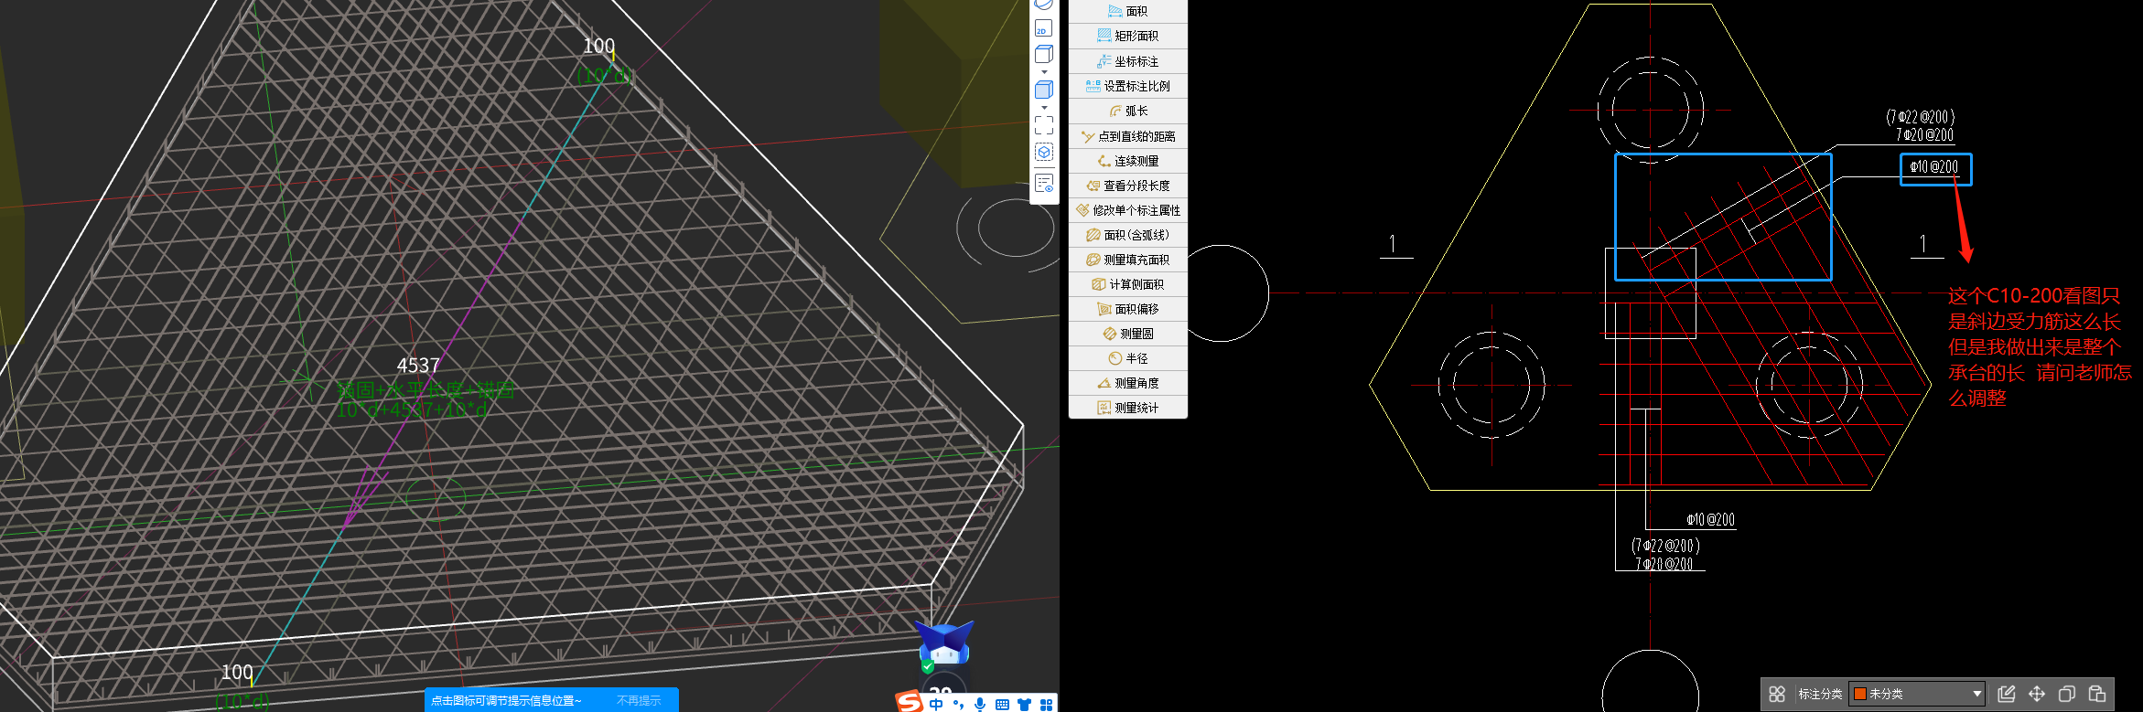The width and height of the screenshot is (2143, 712).
Task: Click the top 100 dimension label
Action: point(599,46)
